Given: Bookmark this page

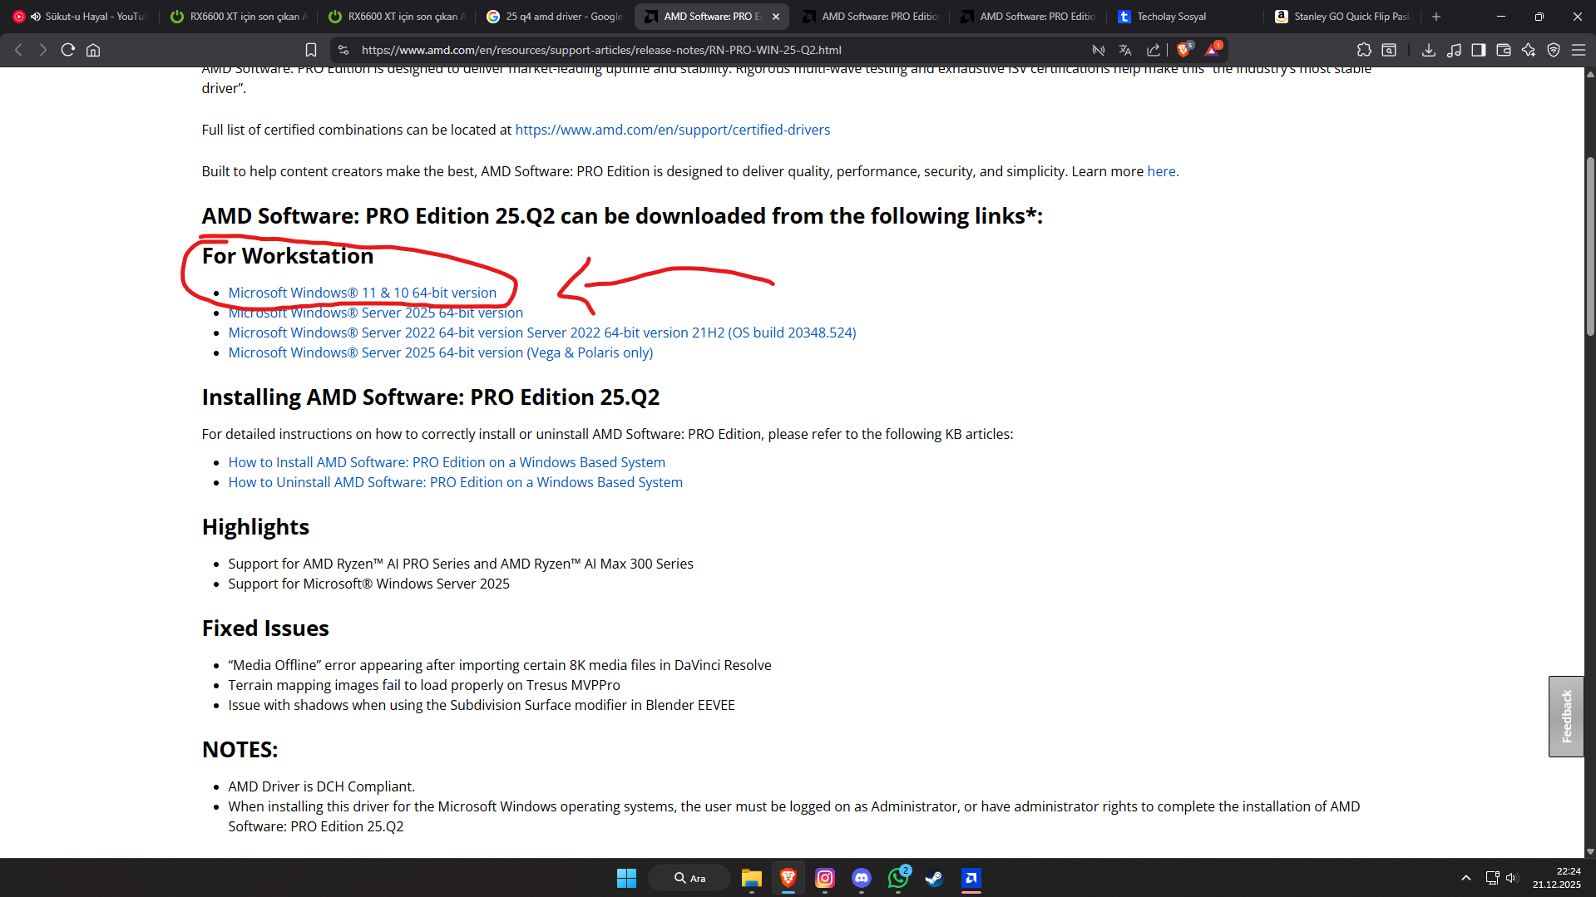Looking at the screenshot, I should (311, 50).
